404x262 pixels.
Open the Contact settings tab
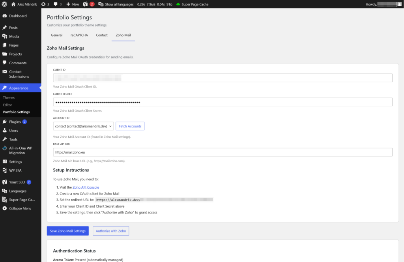pos(101,35)
